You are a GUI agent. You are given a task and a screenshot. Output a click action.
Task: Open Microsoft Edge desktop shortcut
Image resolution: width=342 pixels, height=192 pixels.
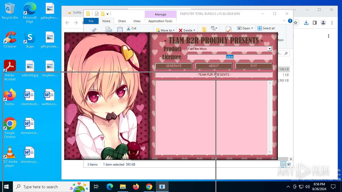click(30, 13)
